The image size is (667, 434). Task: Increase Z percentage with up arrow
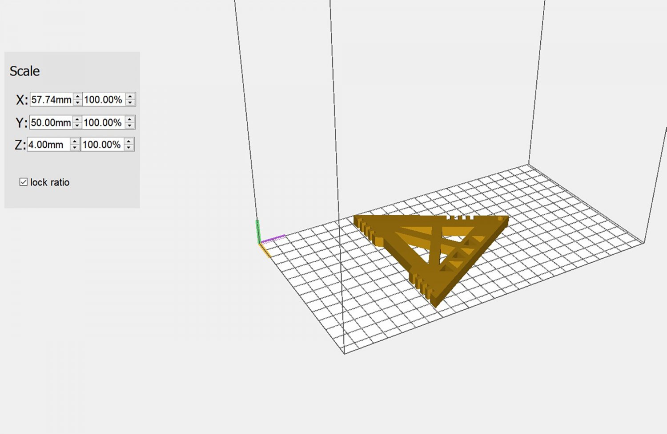click(x=129, y=142)
